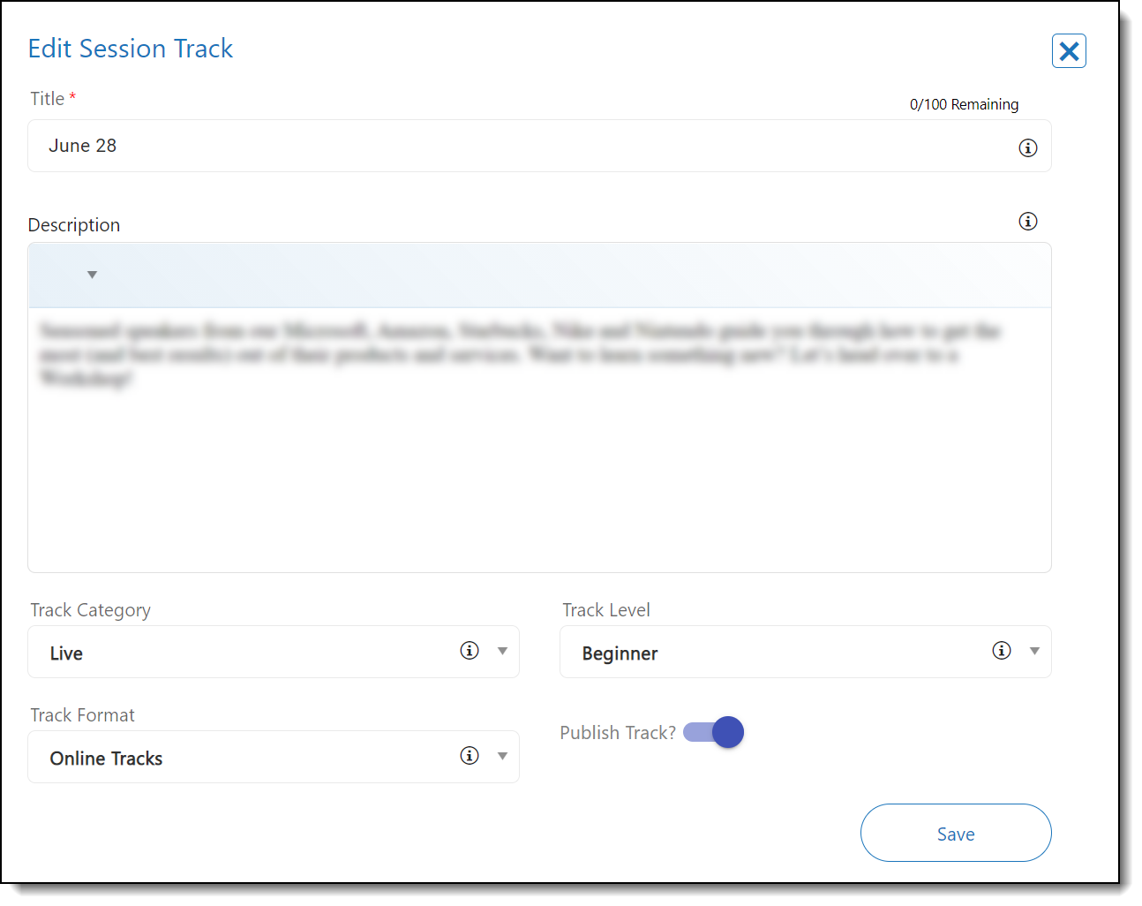Click the 0/100 Remaining character counter
The image size is (1142, 906).
click(x=964, y=104)
